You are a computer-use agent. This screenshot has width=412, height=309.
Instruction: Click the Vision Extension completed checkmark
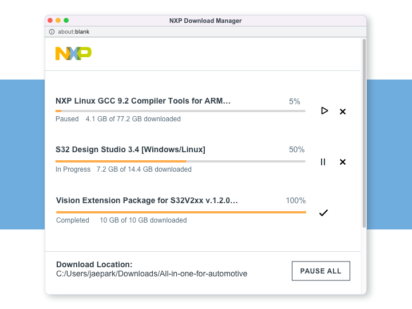click(x=323, y=213)
